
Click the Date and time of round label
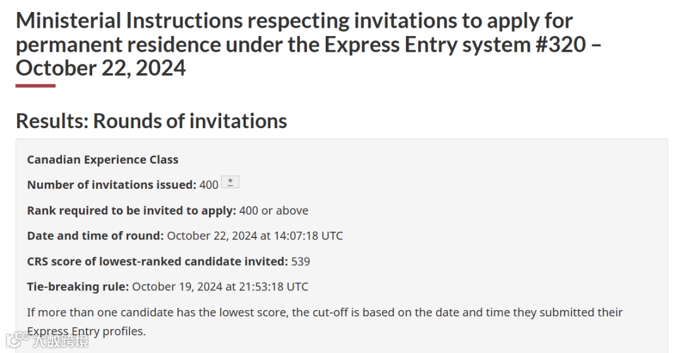95,236
